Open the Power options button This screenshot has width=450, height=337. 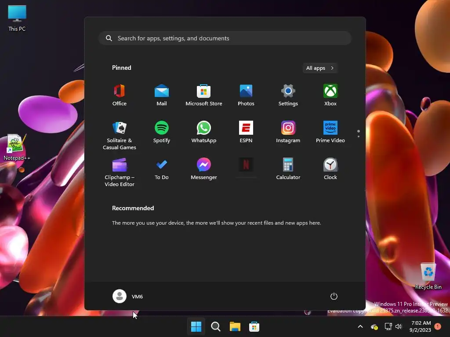coord(334,296)
